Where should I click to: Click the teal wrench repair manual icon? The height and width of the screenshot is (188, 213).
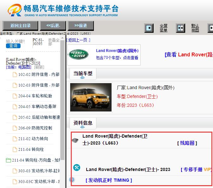click(x=77, y=168)
